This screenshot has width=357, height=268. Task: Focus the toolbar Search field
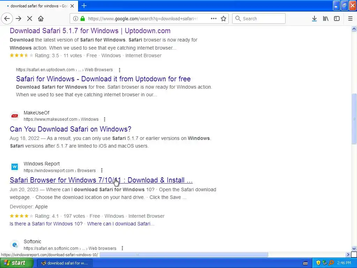pos(259,19)
